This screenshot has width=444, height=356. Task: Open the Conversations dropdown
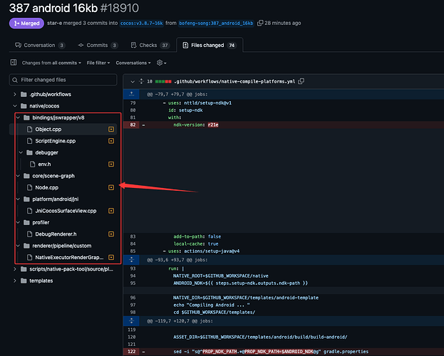point(133,63)
